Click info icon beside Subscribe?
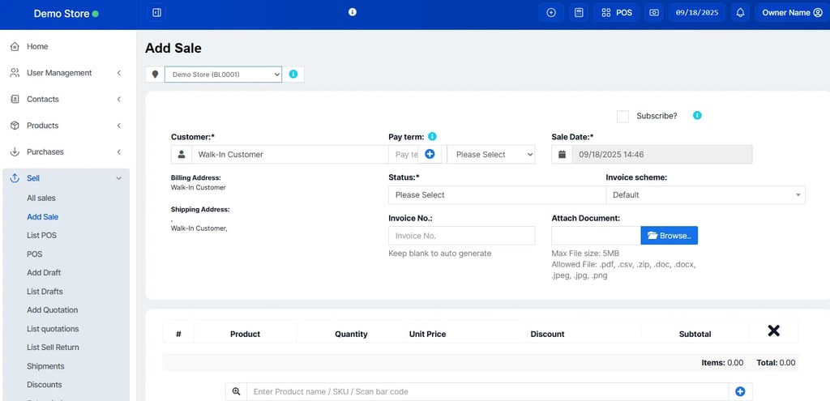This screenshot has width=830, height=401. click(x=697, y=115)
